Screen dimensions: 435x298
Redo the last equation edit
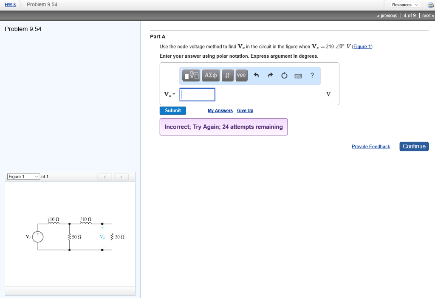point(270,75)
